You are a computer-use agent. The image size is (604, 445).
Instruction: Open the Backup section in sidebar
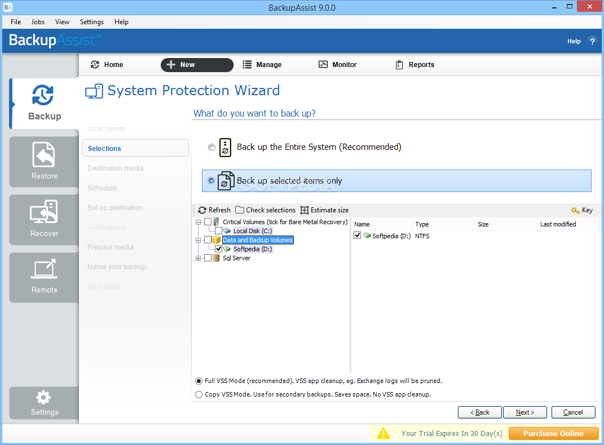pyautogui.click(x=45, y=103)
